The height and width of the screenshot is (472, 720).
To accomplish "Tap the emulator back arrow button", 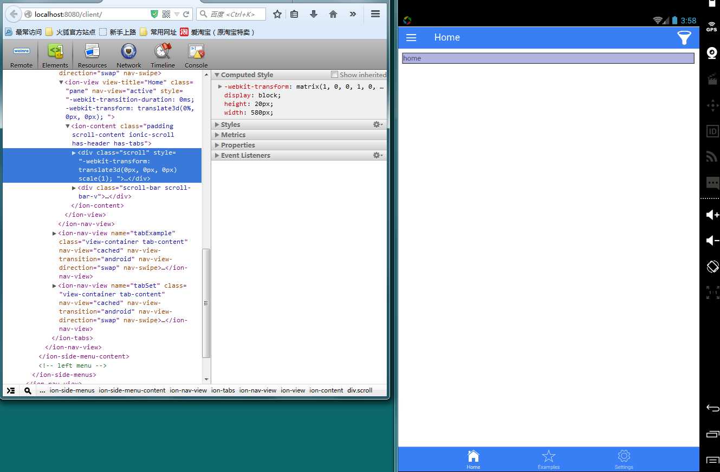I will pos(712,408).
